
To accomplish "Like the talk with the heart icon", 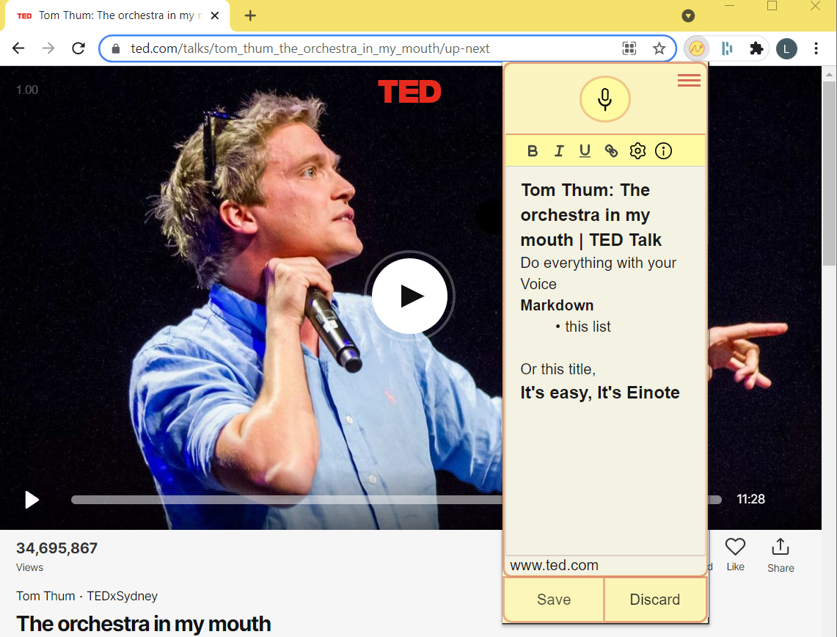I will click(x=735, y=555).
